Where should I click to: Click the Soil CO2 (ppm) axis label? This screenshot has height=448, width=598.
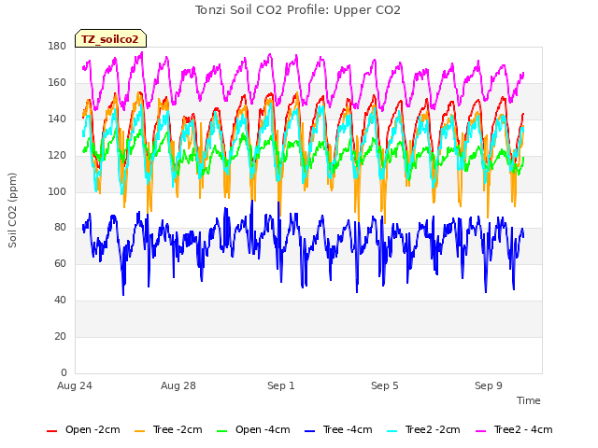[x=12, y=210]
